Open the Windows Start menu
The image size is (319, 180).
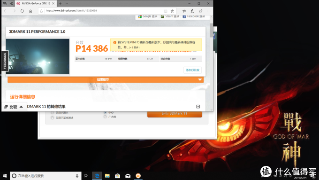tap(5, 176)
